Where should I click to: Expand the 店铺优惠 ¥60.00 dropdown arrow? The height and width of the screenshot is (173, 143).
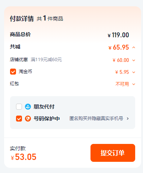[134, 60]
